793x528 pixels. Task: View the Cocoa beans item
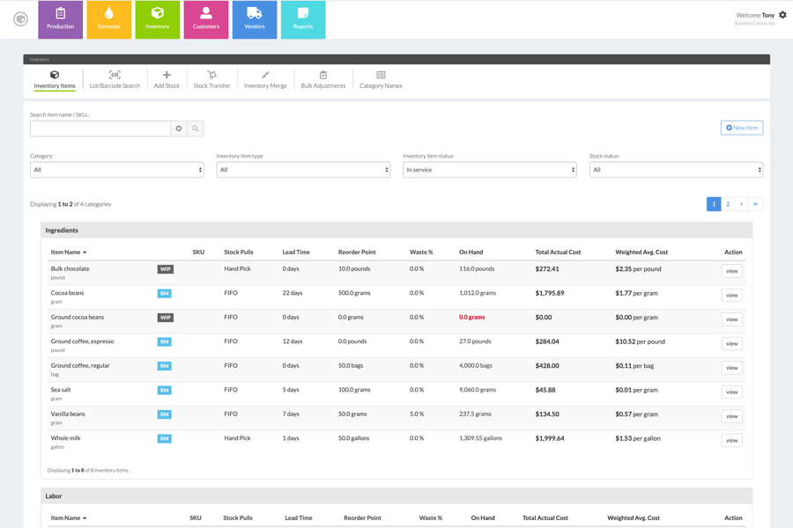coord(731,295)
